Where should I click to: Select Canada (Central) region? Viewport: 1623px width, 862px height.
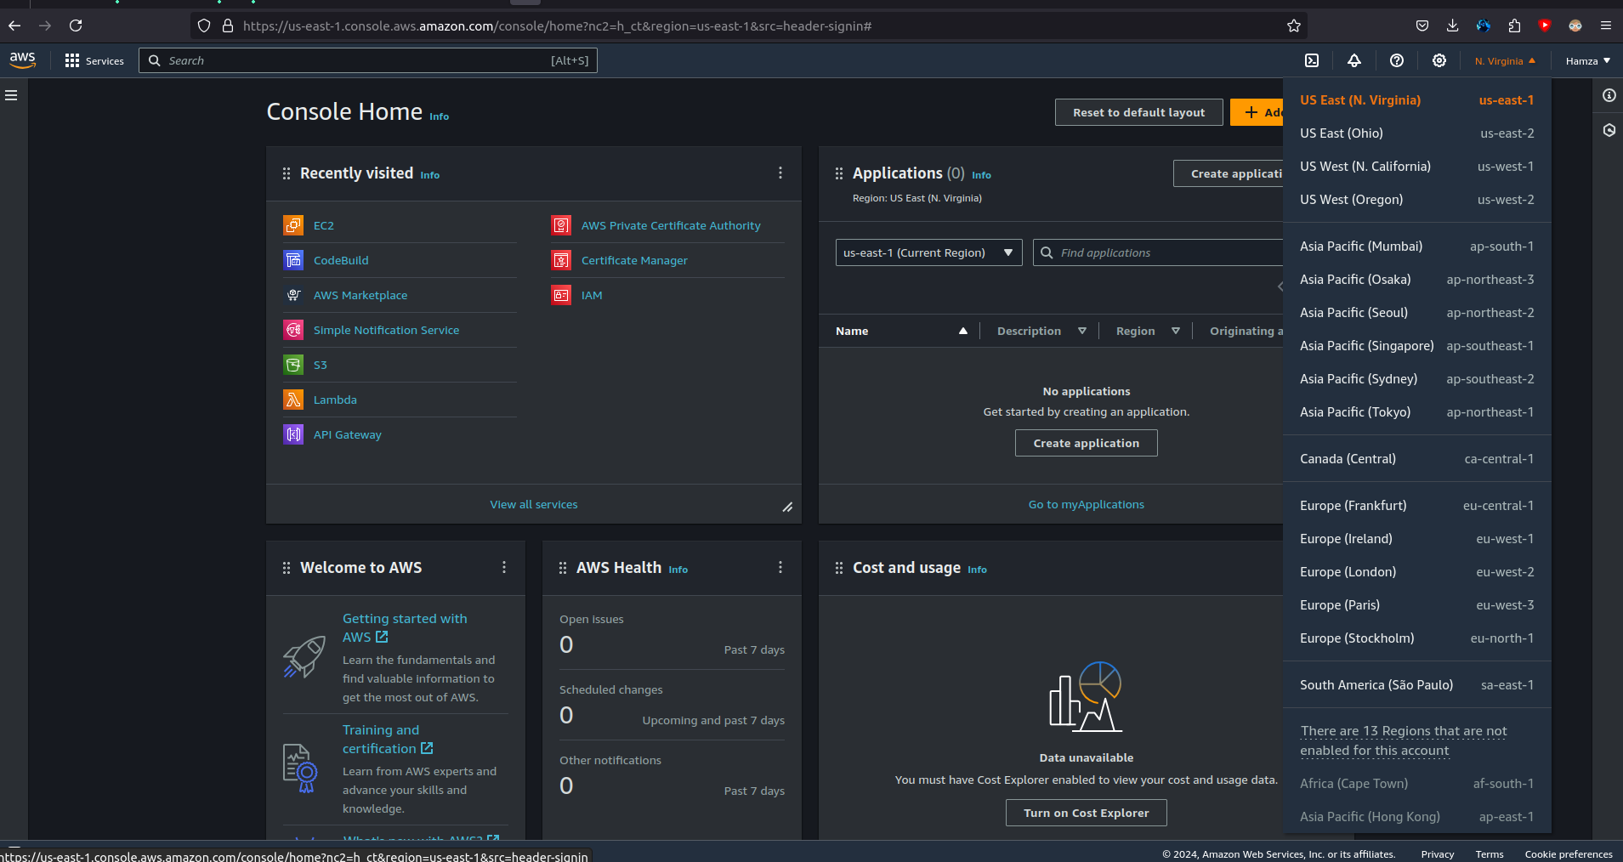[1417, 459]
